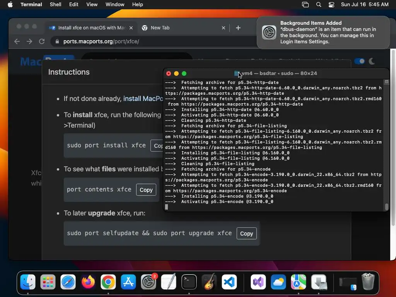The image size is (396, 297).
Task: Open App Store from the Dock
Action: pos(128,282)
